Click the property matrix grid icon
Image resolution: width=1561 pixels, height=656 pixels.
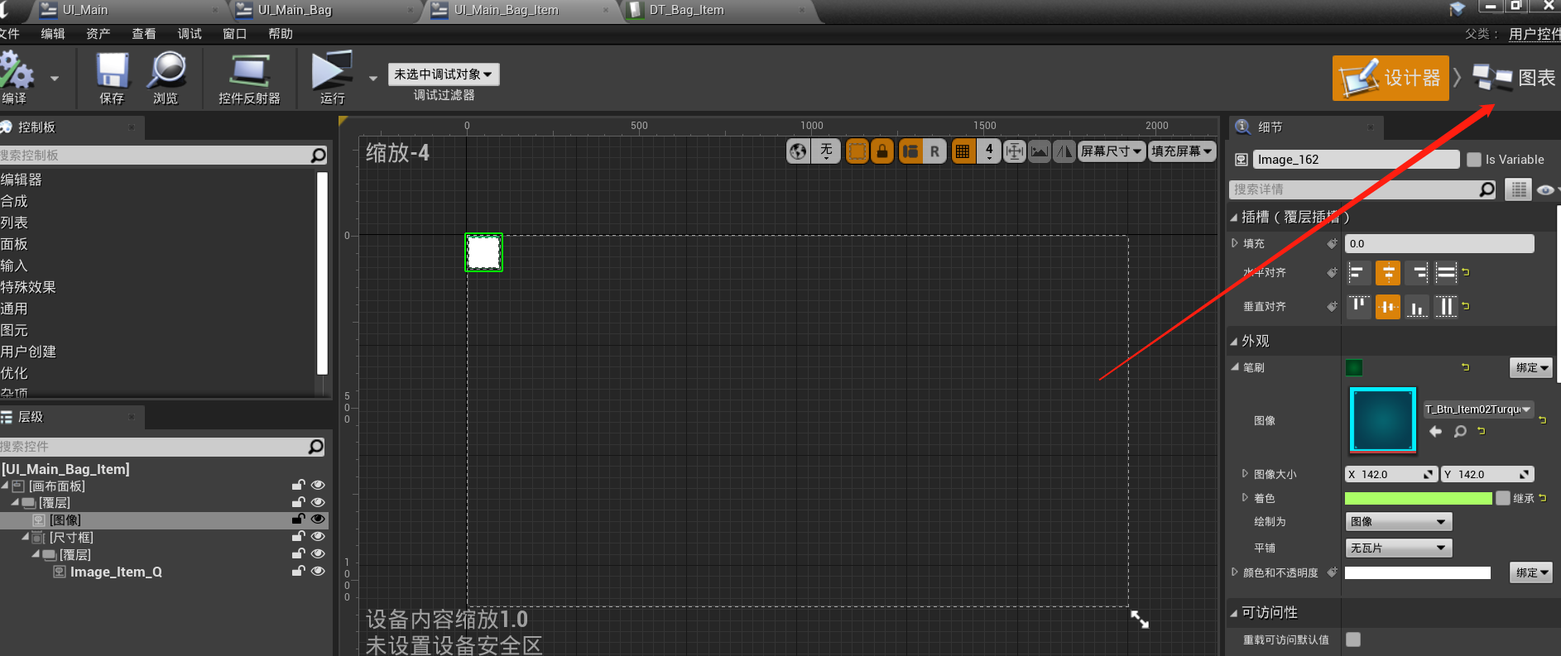tap(1518, 189)
